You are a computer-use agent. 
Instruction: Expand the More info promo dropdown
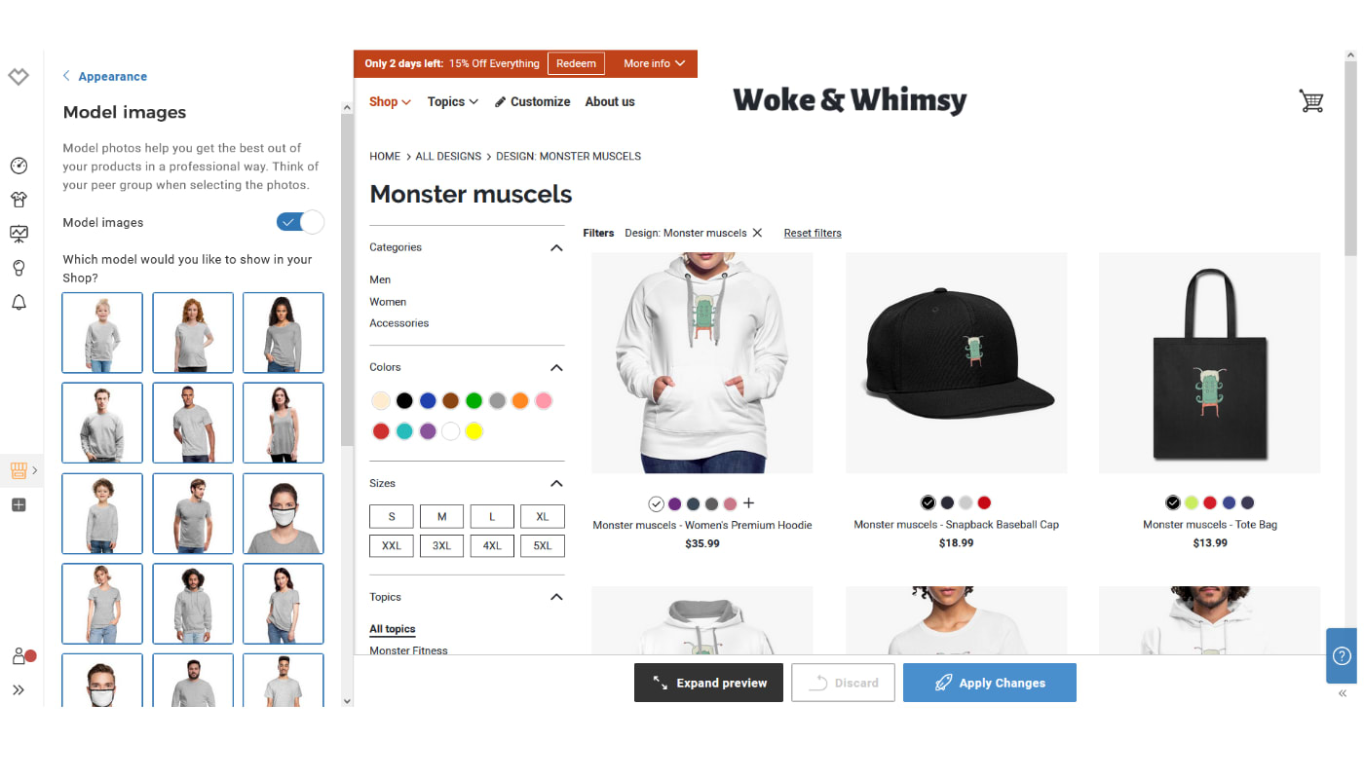click(x=654, y=63)
